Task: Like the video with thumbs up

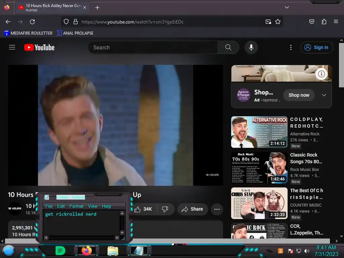Action: [x=143, y=209]
